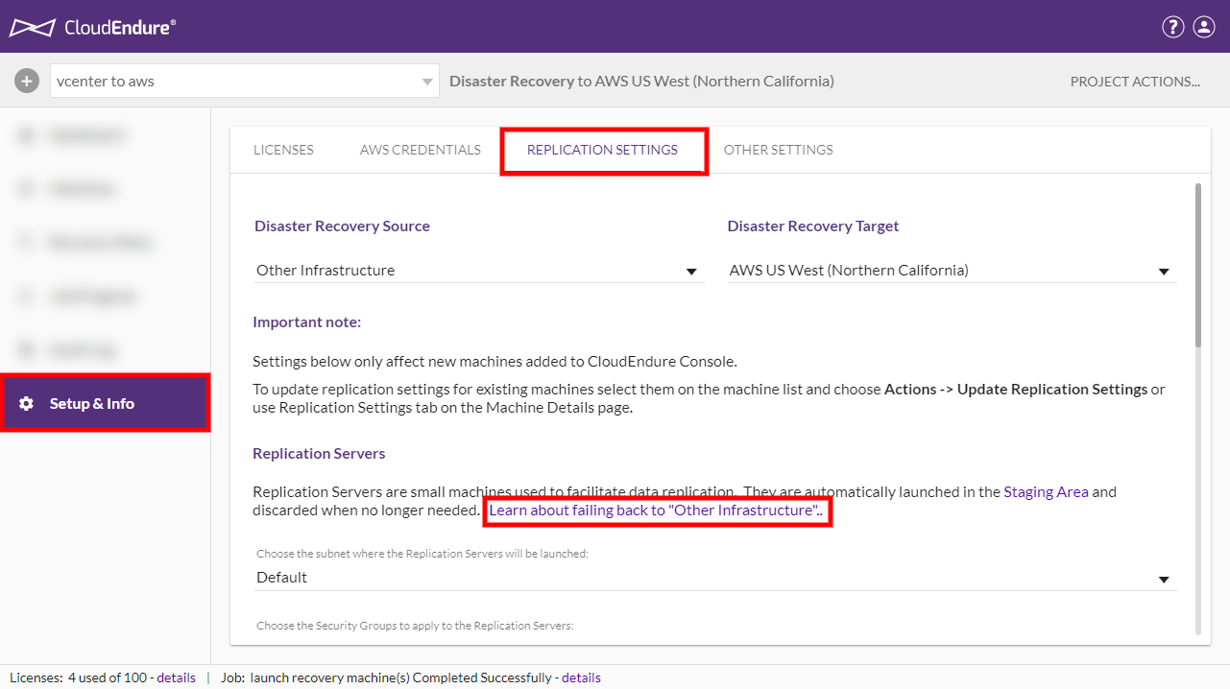Open Learn about failing back link

(x=655, y=511)
